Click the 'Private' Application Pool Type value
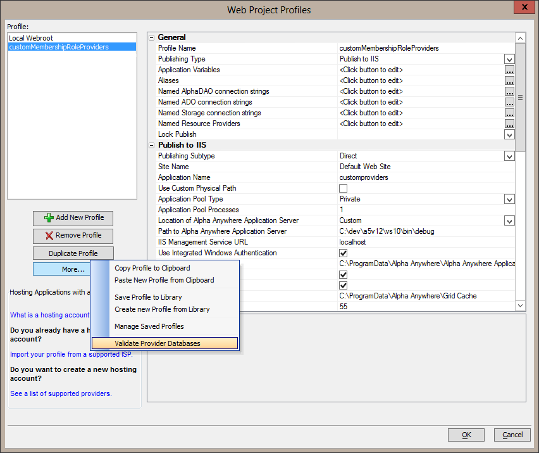 (x=350, y=199)
